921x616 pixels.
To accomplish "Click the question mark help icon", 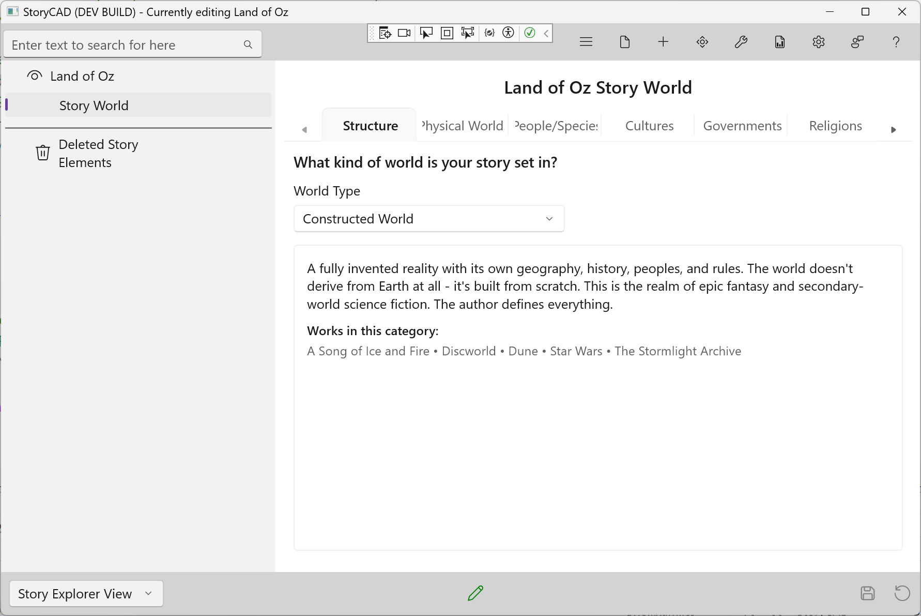I will click(x=896, y=42).
